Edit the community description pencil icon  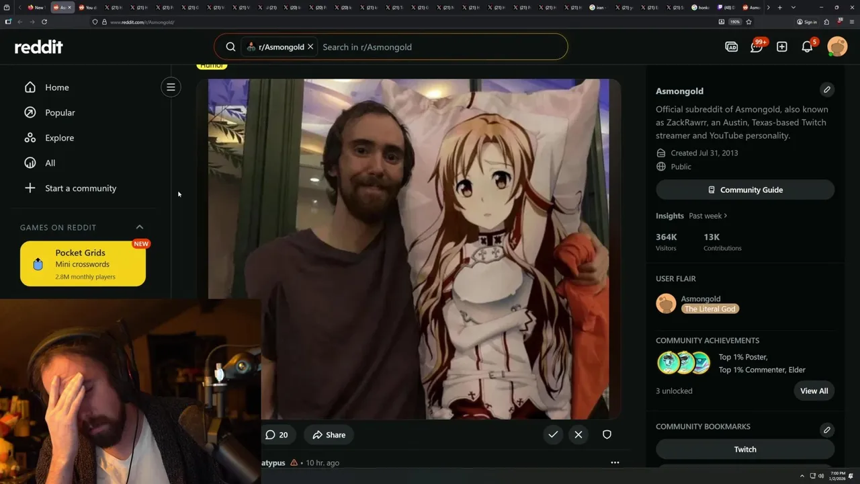click(x=827, y=89)
